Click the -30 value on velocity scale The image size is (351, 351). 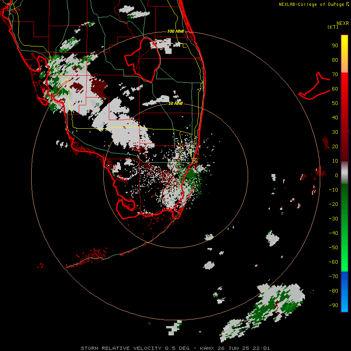[x=333, y=219]
